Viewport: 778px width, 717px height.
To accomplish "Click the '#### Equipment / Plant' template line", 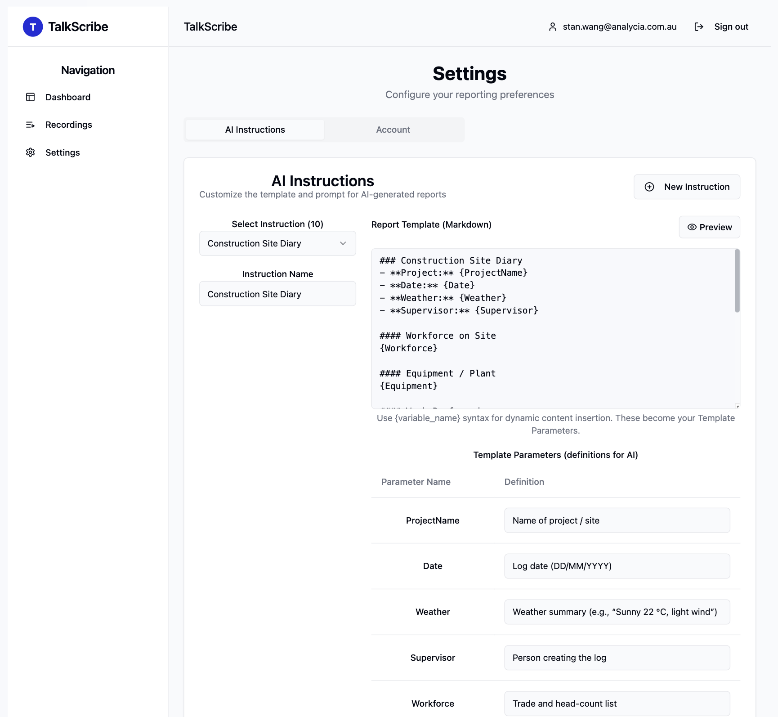I will [x=438, y=373].
